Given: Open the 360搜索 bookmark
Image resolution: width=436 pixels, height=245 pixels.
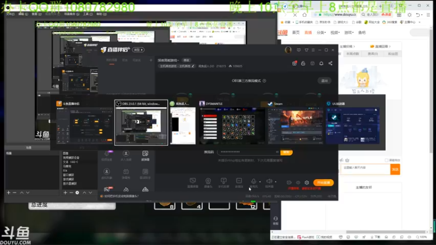Looking at the screenshot, I should tap(390, 22).
